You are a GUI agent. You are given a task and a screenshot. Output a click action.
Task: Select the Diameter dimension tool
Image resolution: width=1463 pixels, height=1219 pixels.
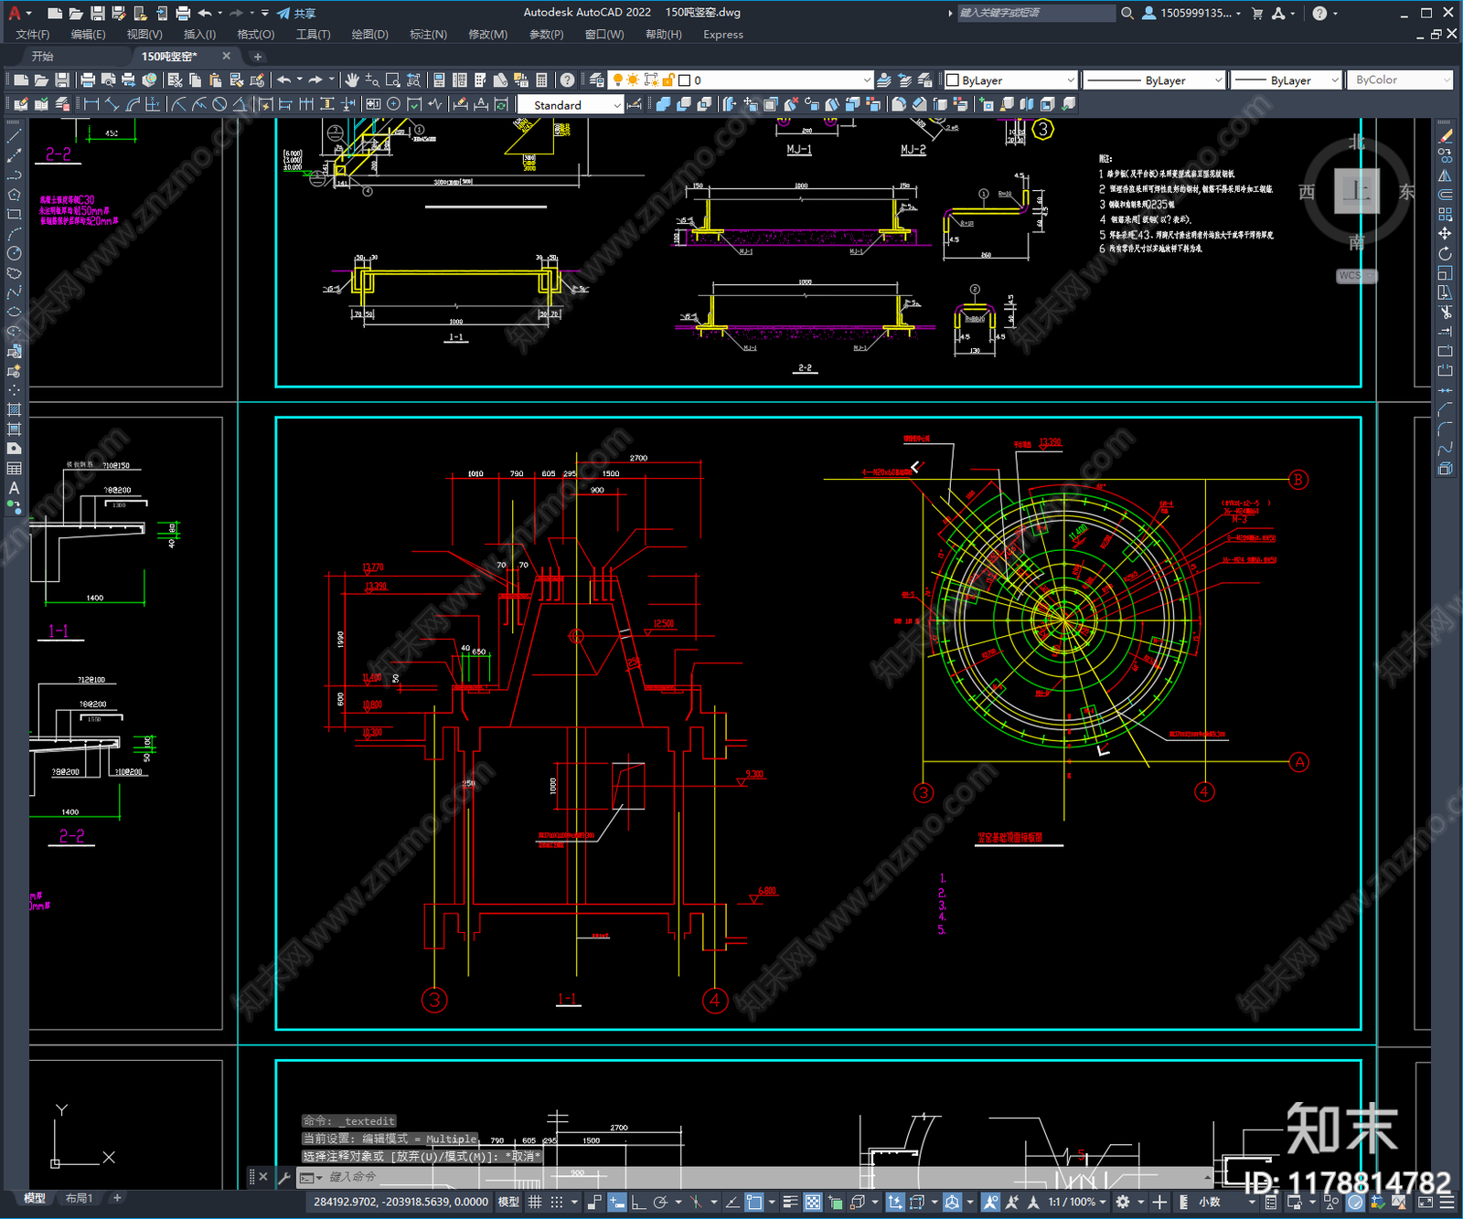[x=219, y=104]
